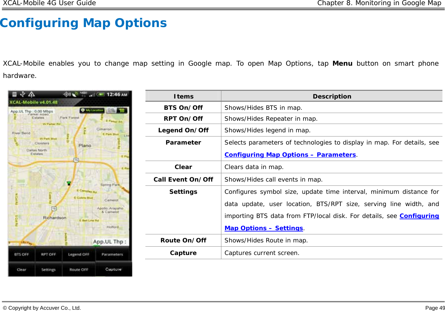Toggle RPT OFF to show repeaters
Image resolution: width=445 pixels, height=311 pixels.
coord(48,254)
